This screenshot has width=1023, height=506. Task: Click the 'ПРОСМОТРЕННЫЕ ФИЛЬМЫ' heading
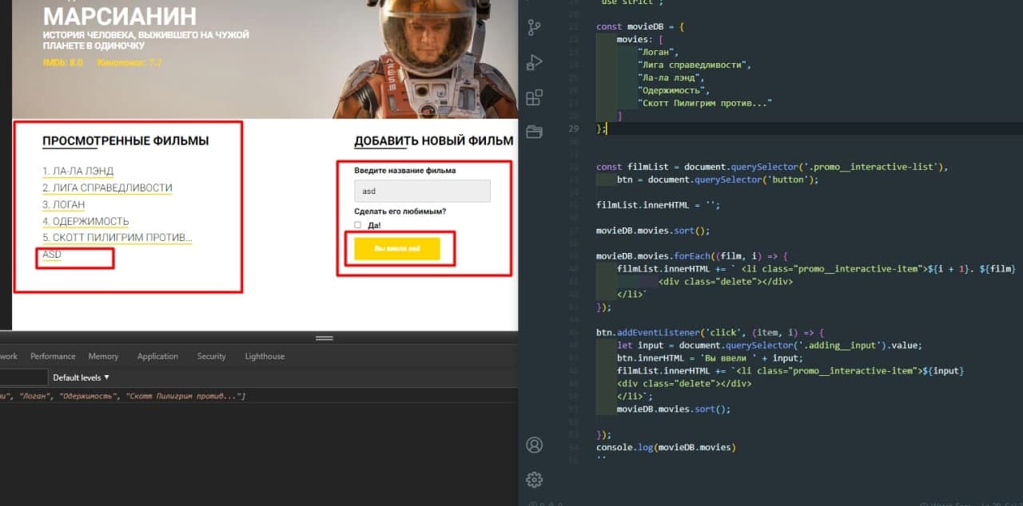[x=125, y=141]
